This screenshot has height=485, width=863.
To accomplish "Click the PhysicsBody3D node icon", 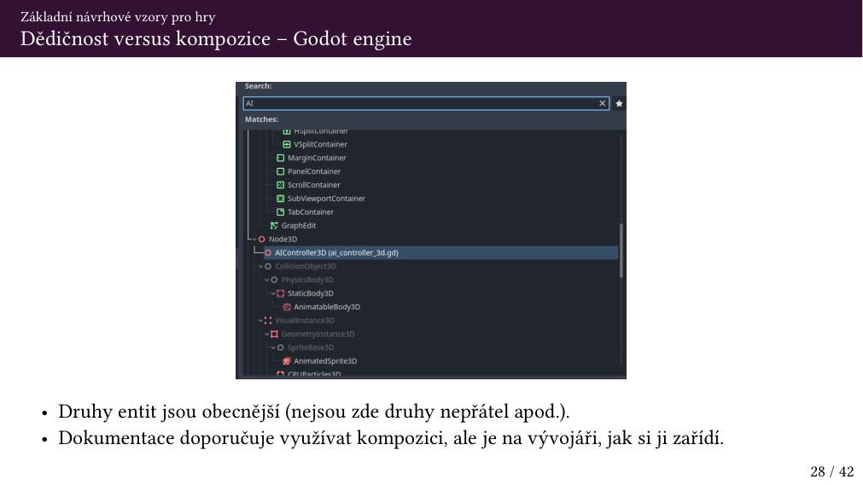I will click(x=274, y=280).
